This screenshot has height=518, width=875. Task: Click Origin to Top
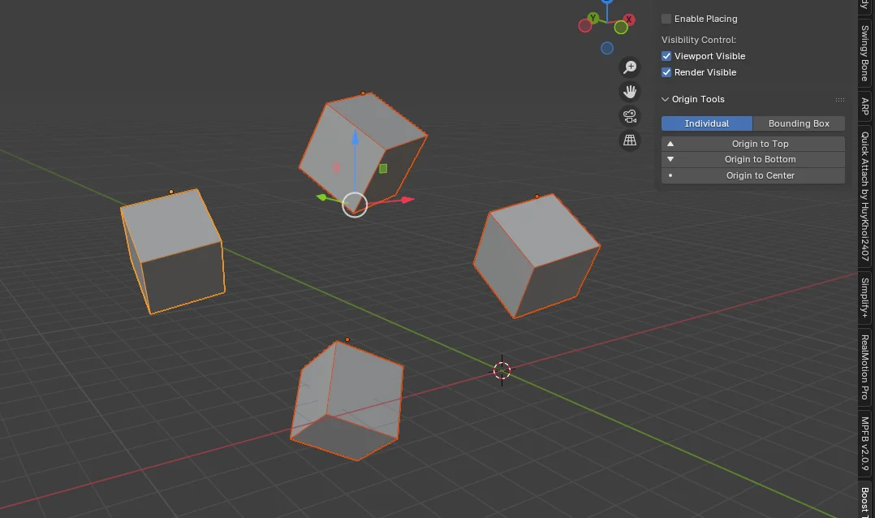pyautogui.click(x=760, y=143)
